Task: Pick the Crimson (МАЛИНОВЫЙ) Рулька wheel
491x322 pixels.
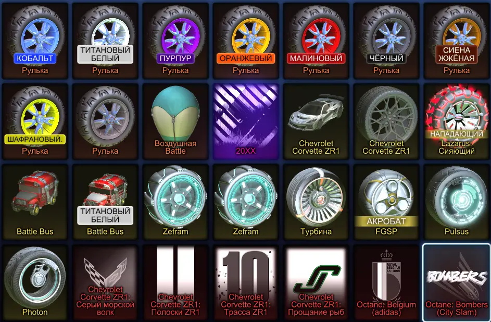Action: click(316, 41)
